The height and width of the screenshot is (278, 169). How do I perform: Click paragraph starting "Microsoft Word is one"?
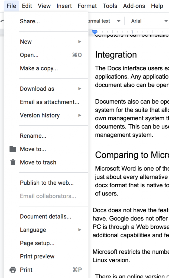click(x=132, y=181)
